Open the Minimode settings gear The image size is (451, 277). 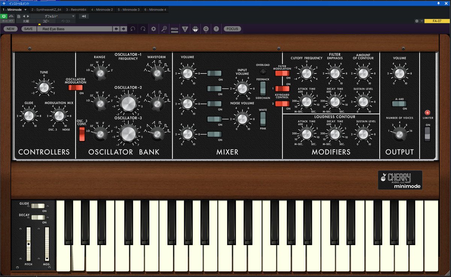[x=153, y=29]
